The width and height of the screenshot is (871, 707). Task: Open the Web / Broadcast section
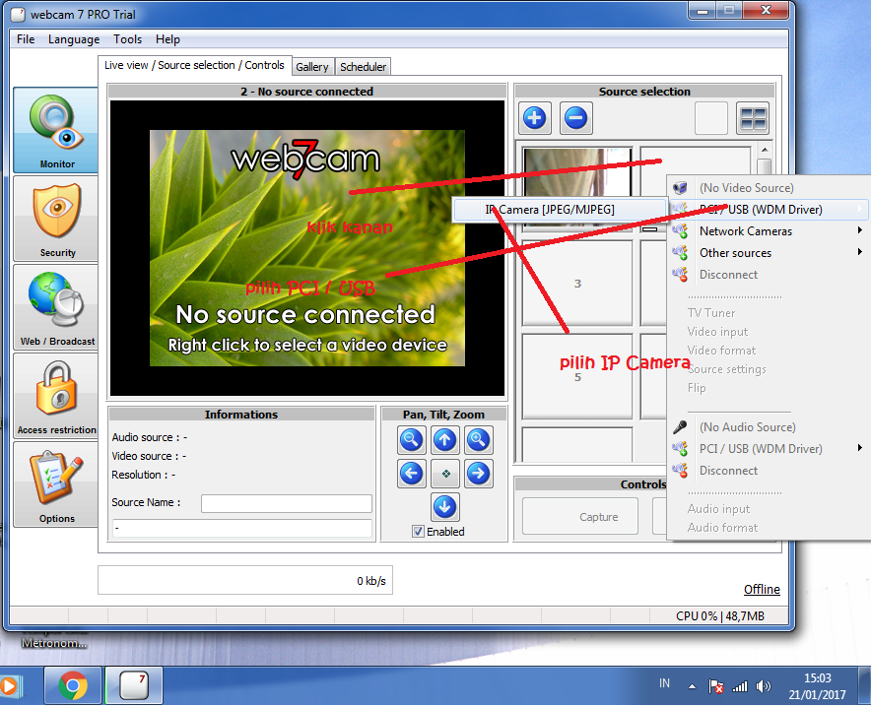[56, 307]
